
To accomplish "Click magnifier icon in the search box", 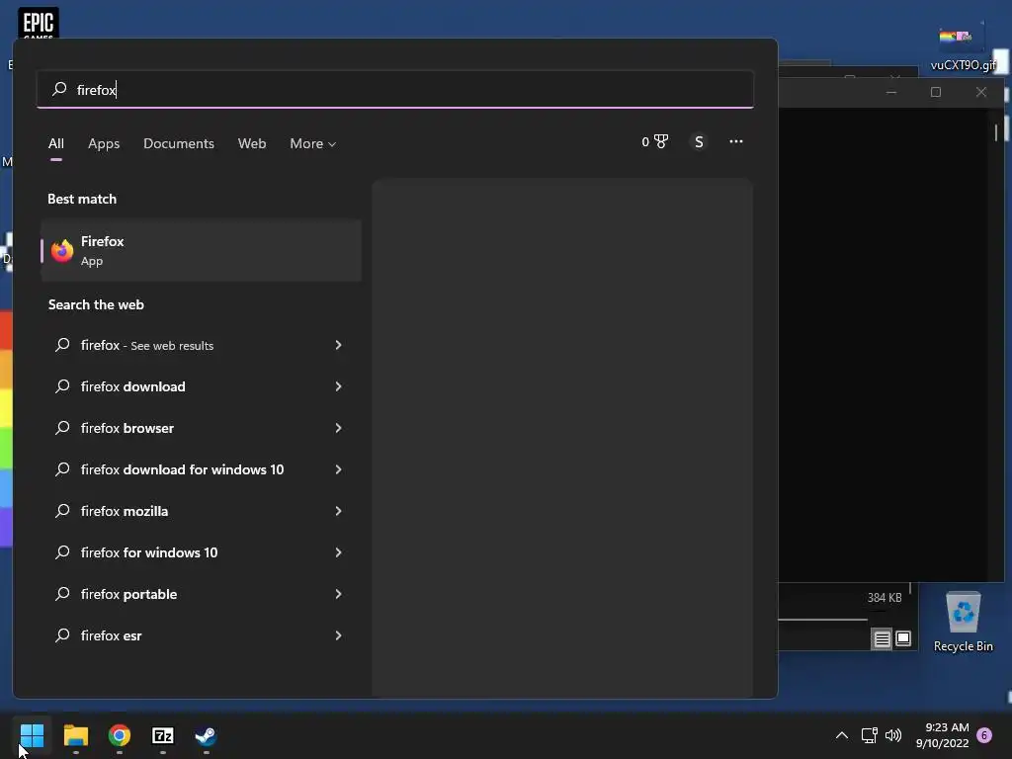I will point(59,88).
